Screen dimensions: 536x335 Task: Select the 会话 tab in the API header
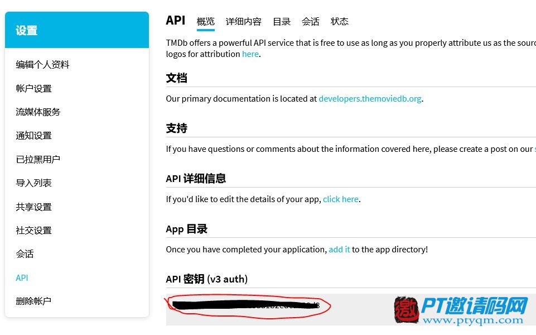pyautogui.click(x=310, y=22)
